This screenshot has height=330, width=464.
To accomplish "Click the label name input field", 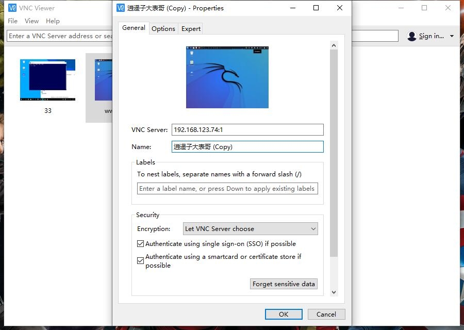I will (x=227, y=189).
